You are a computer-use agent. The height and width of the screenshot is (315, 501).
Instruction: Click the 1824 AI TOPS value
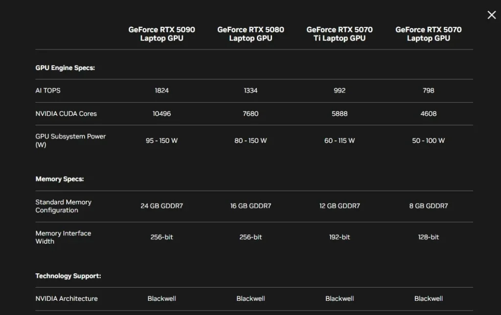[x=161, y=90]
